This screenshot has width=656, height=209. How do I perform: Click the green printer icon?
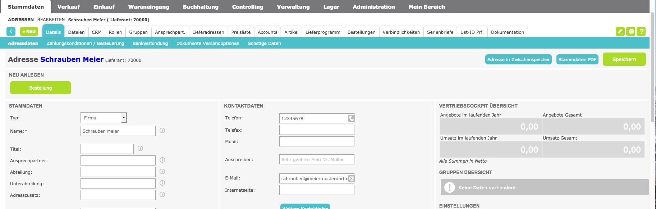point(630,32)
